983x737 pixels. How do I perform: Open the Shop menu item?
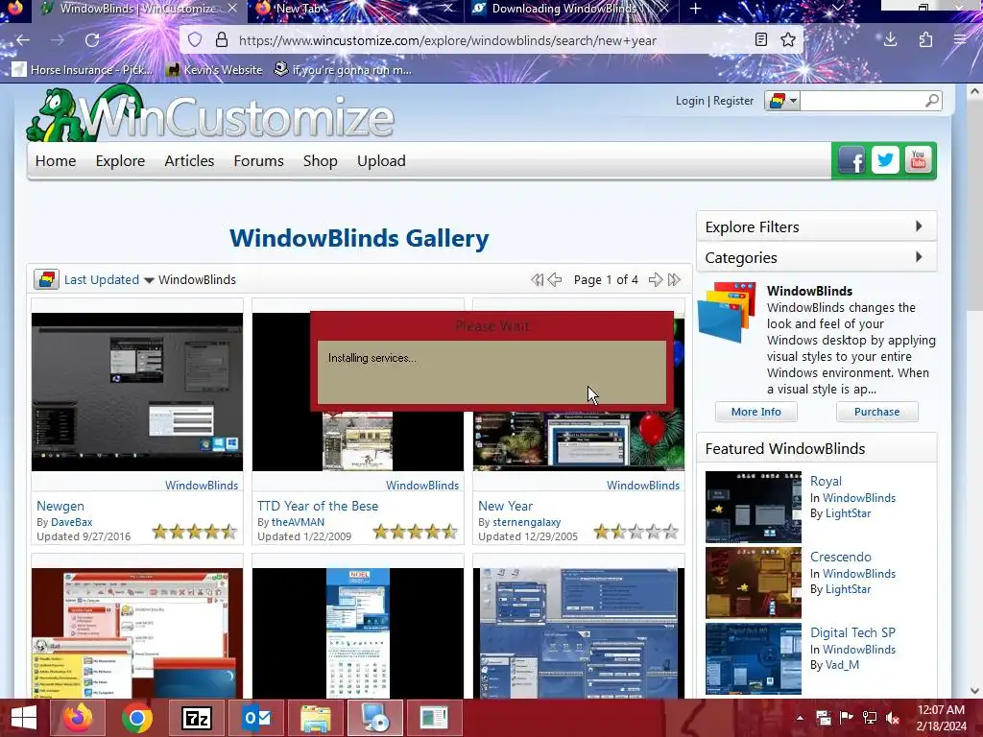pos(321,160)
